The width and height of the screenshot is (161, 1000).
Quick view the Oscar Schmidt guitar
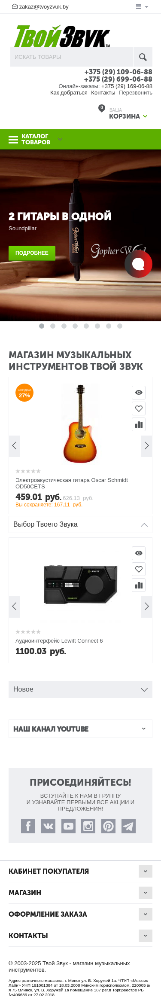(139, 393)
